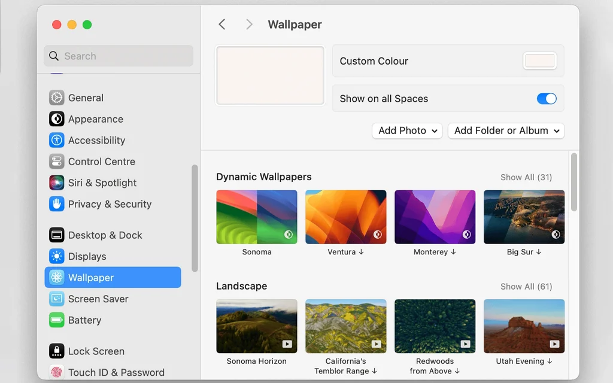Image resolution: width=613 pixels, height=383 pixels.
Task: Select Screen Saver label in sidebar
Action: [98, 299]
